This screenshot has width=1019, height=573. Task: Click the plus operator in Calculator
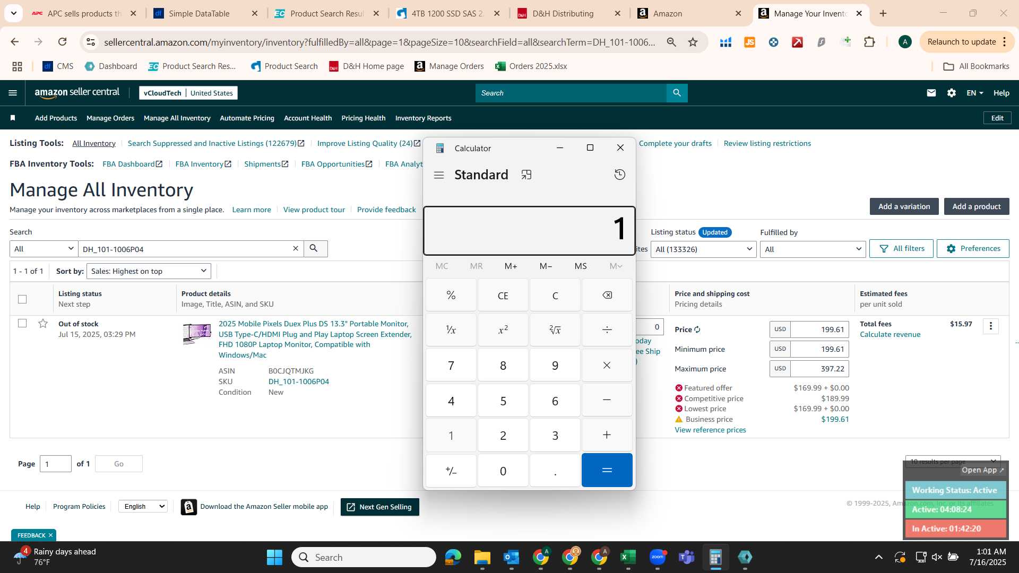(607, 435)
